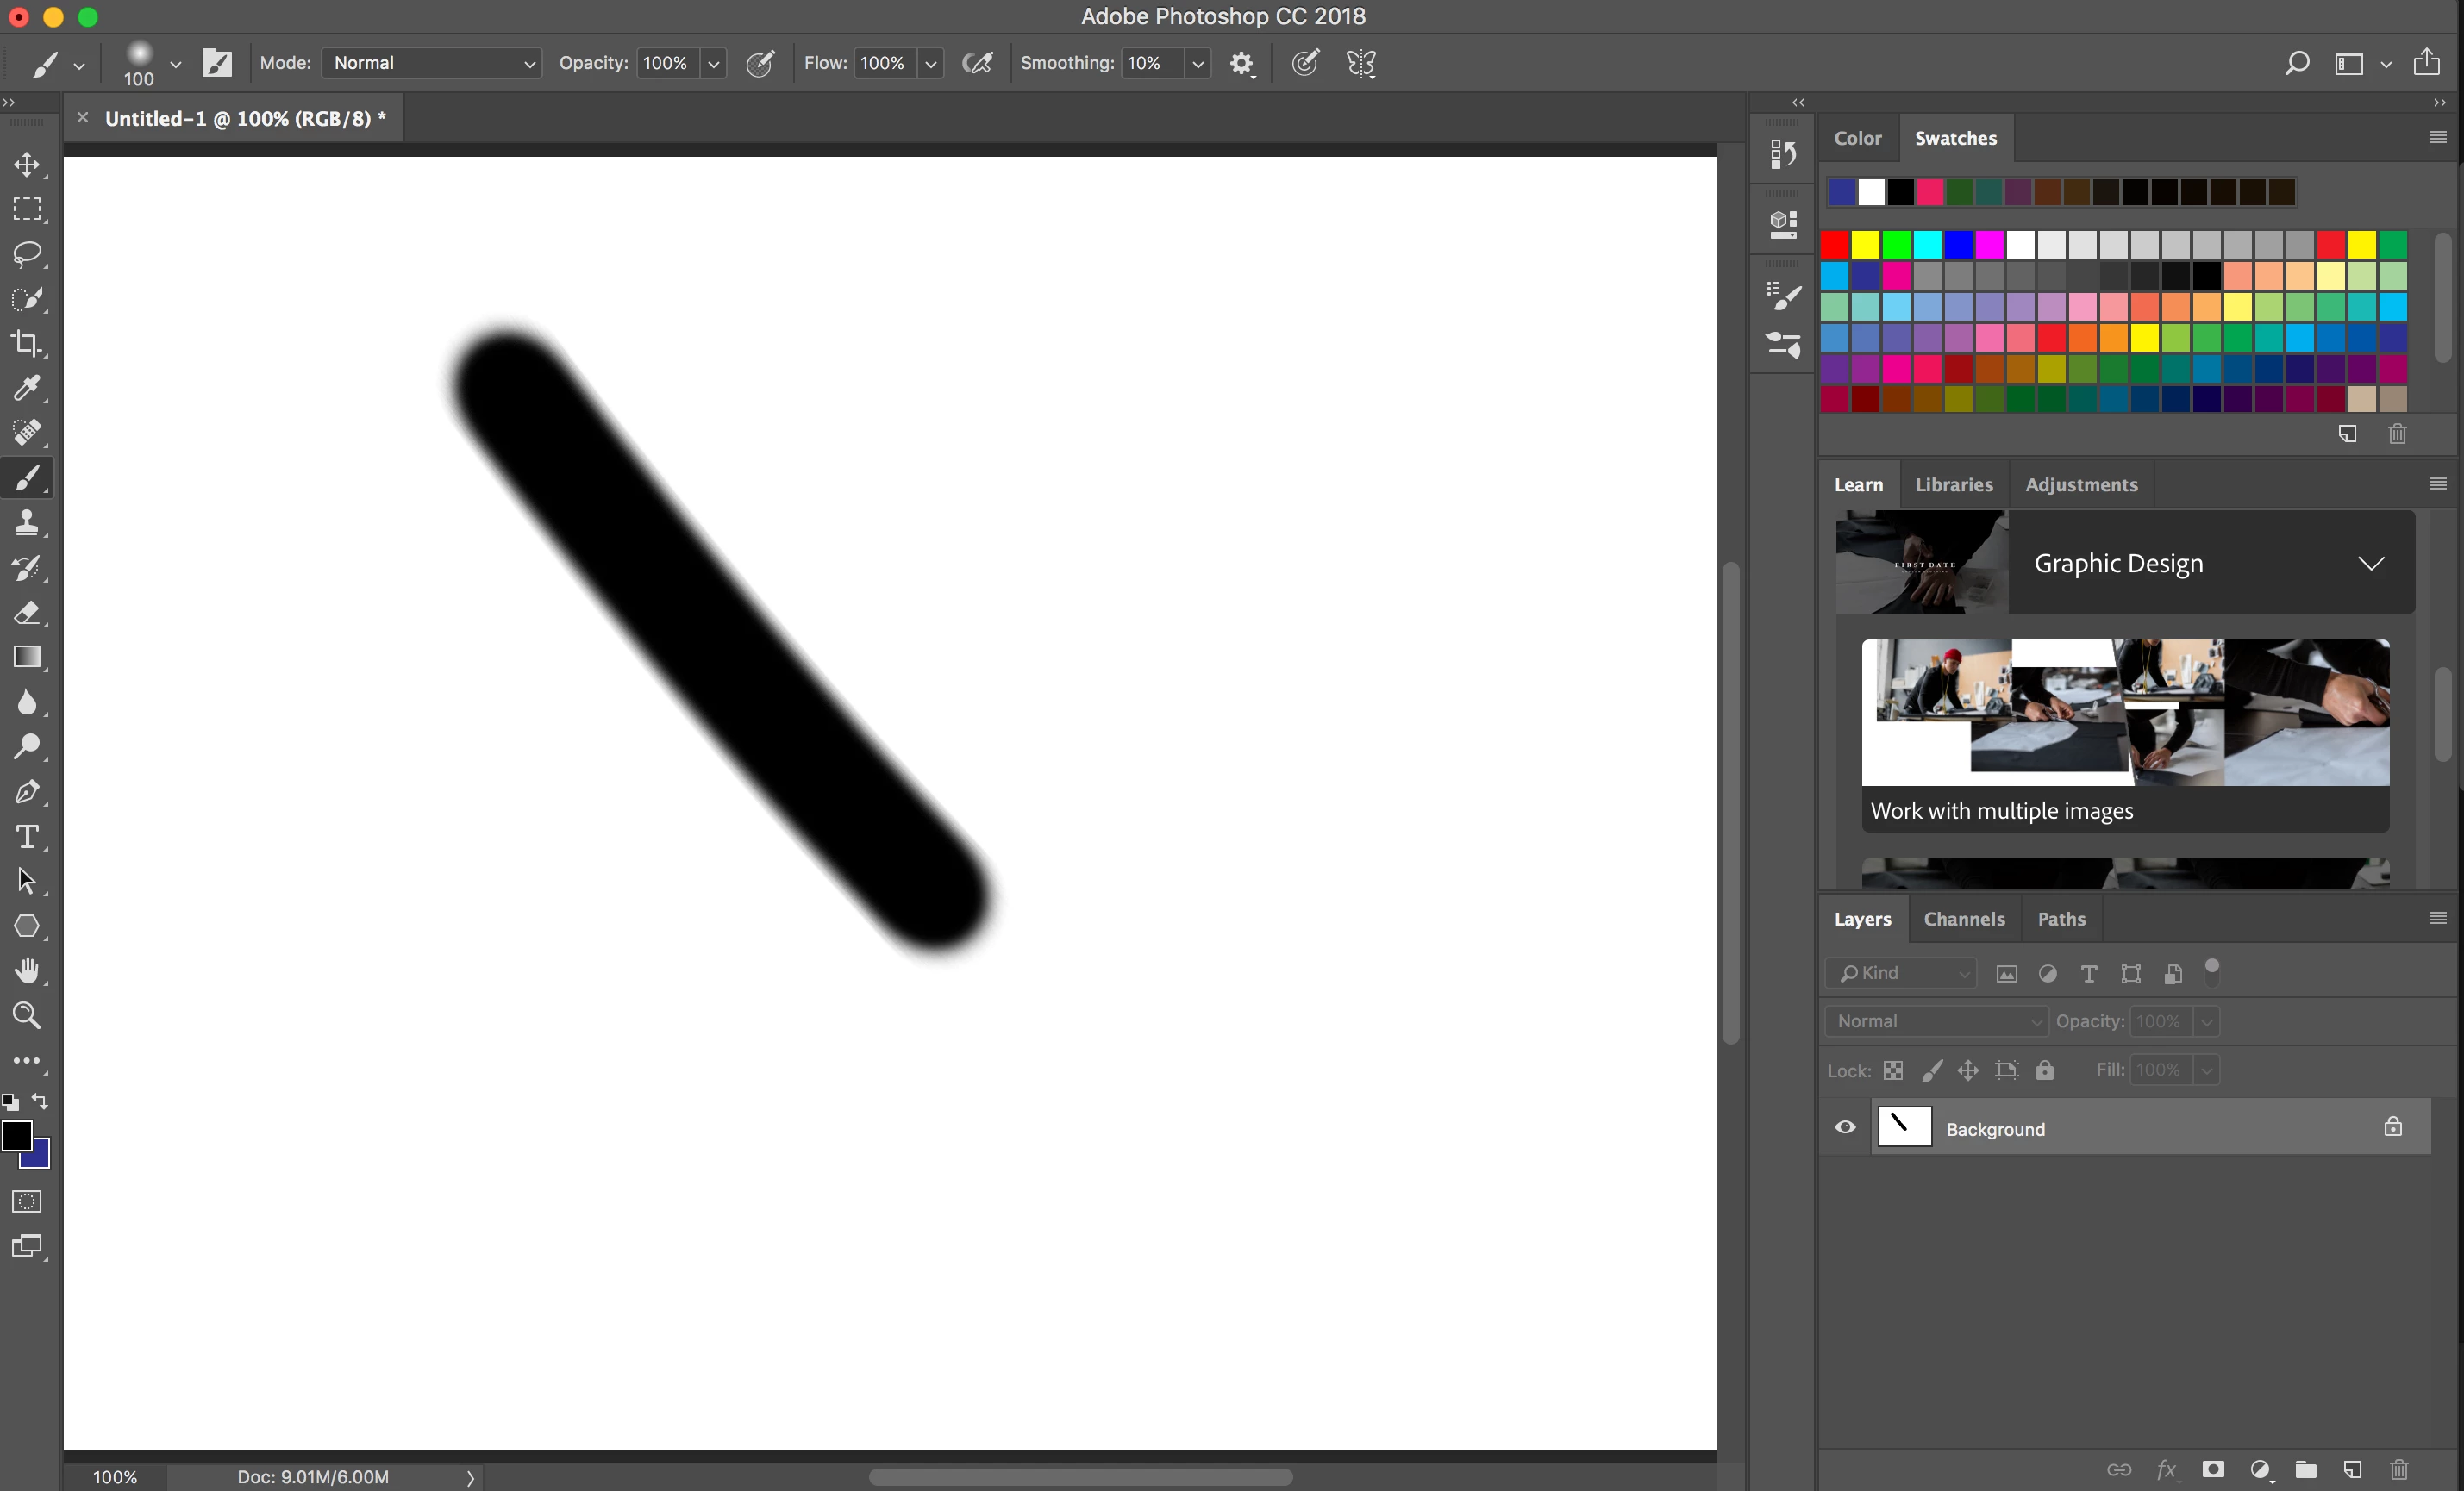
Task: Select the Crop tool
Action: pyautogui.click(x=27, y=344)
